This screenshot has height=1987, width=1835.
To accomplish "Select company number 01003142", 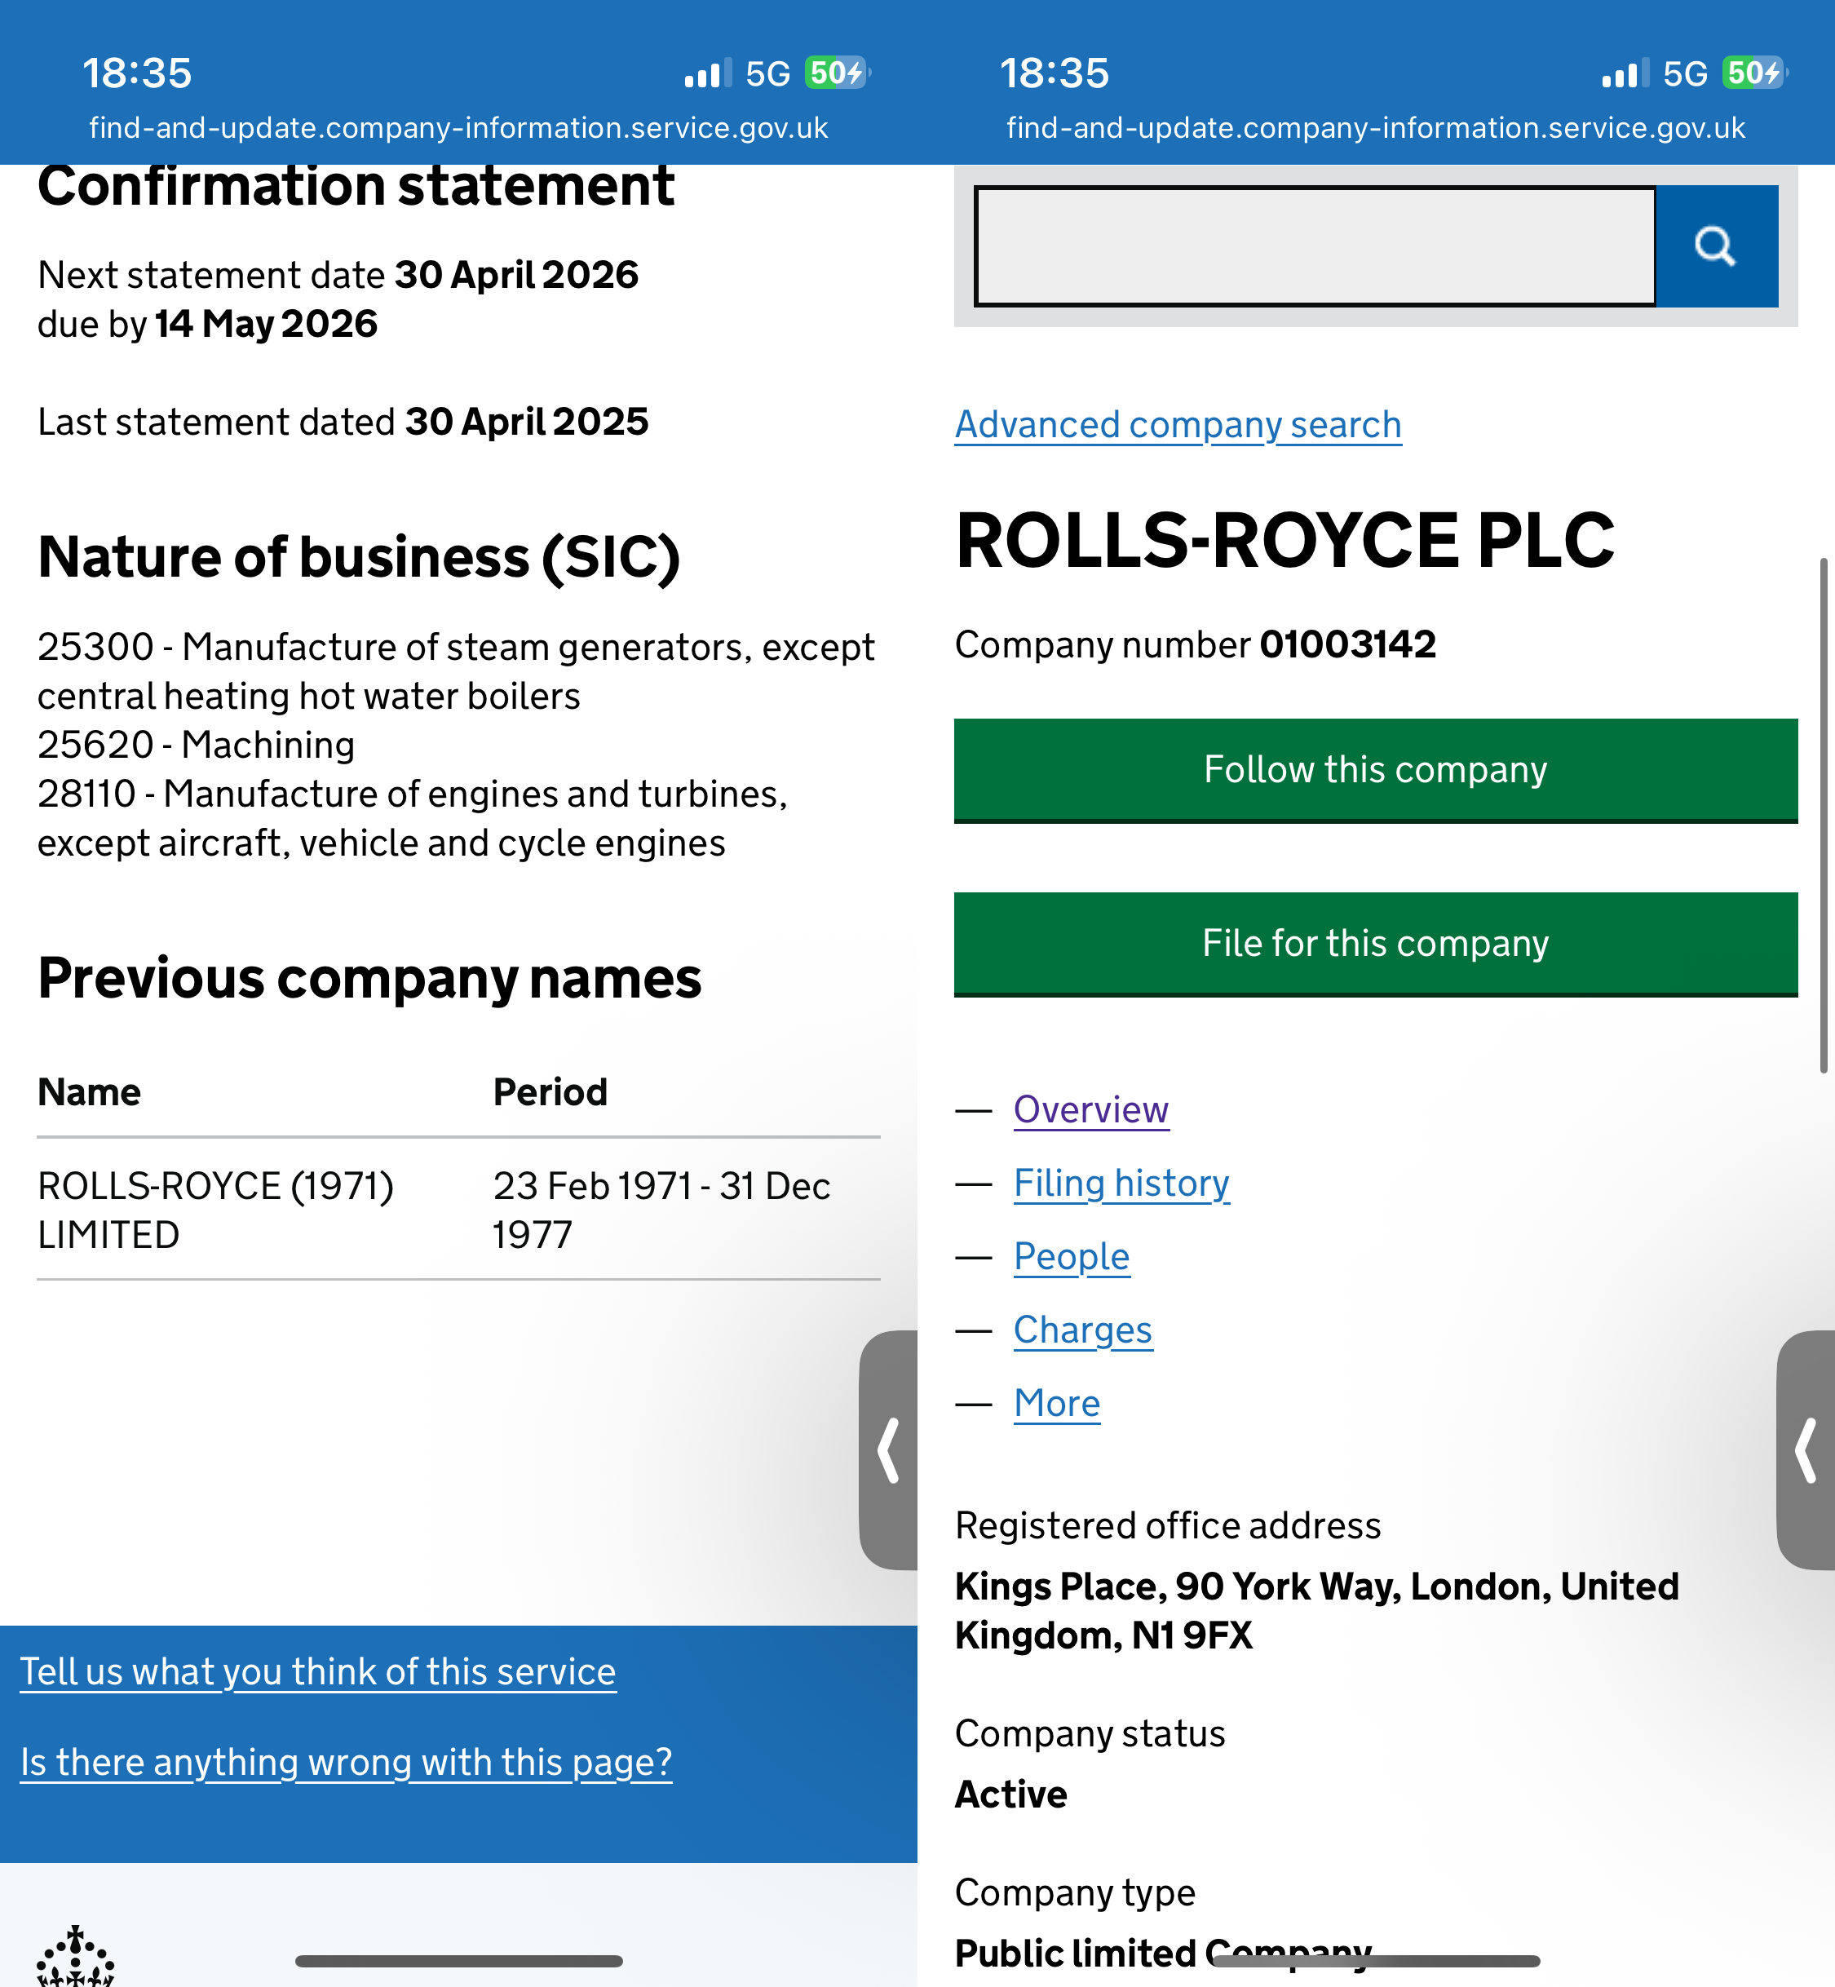I will click(x=1347, y=644).
